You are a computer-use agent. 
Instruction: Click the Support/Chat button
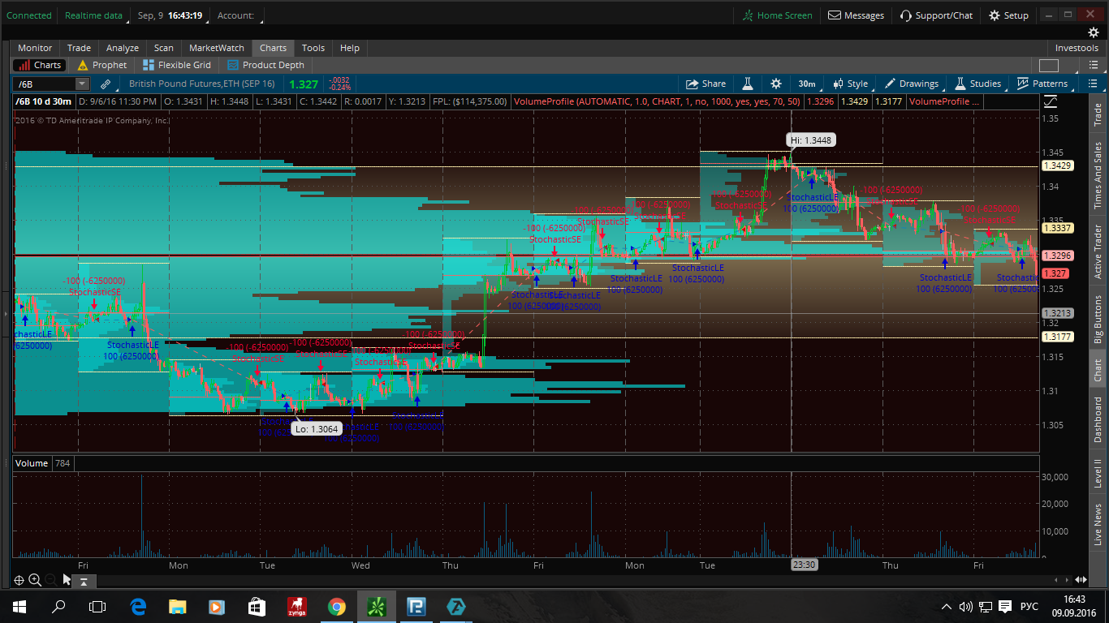point(935,15)
